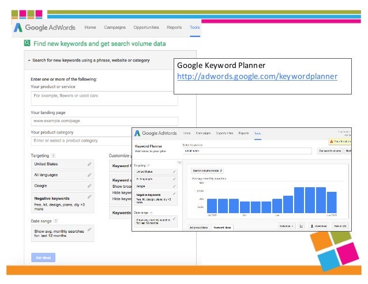Click 'Add ideas to your plan' text
The width and height of the screenshot is (368, 284).
pyautogui.click(x=151, y=151)
